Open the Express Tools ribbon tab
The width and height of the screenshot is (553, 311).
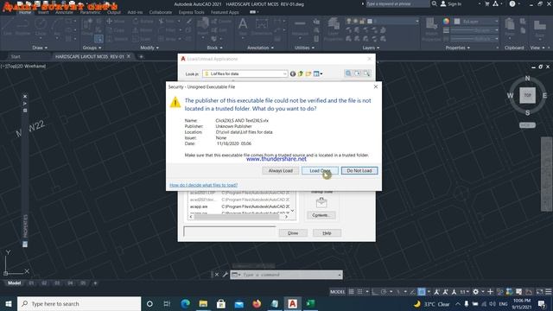click(x=191, y=12)
